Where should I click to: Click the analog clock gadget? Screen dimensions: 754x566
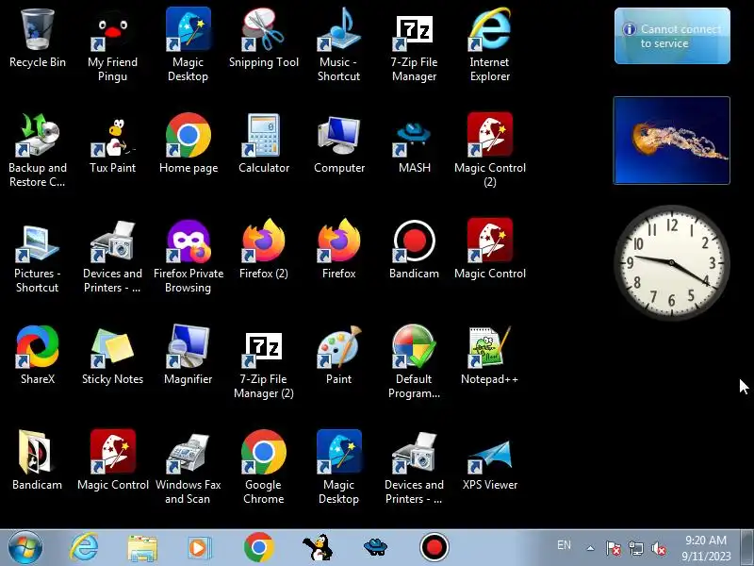point(672,263)
